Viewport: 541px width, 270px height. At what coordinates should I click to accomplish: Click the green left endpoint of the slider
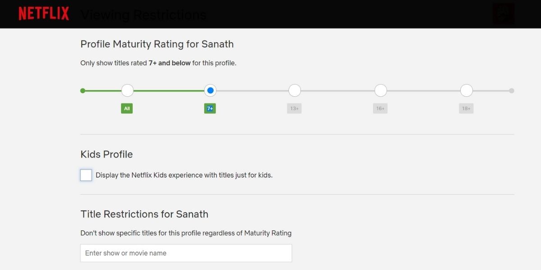click(x=83, y=90)
